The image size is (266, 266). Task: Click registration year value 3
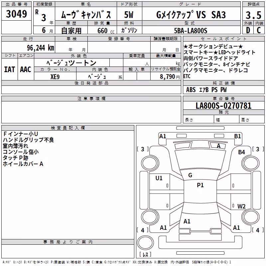pyautogui.click(x=44, y=18)
